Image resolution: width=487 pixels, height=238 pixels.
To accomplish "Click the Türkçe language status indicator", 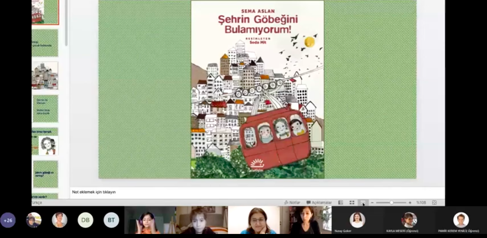I will 37,203.
